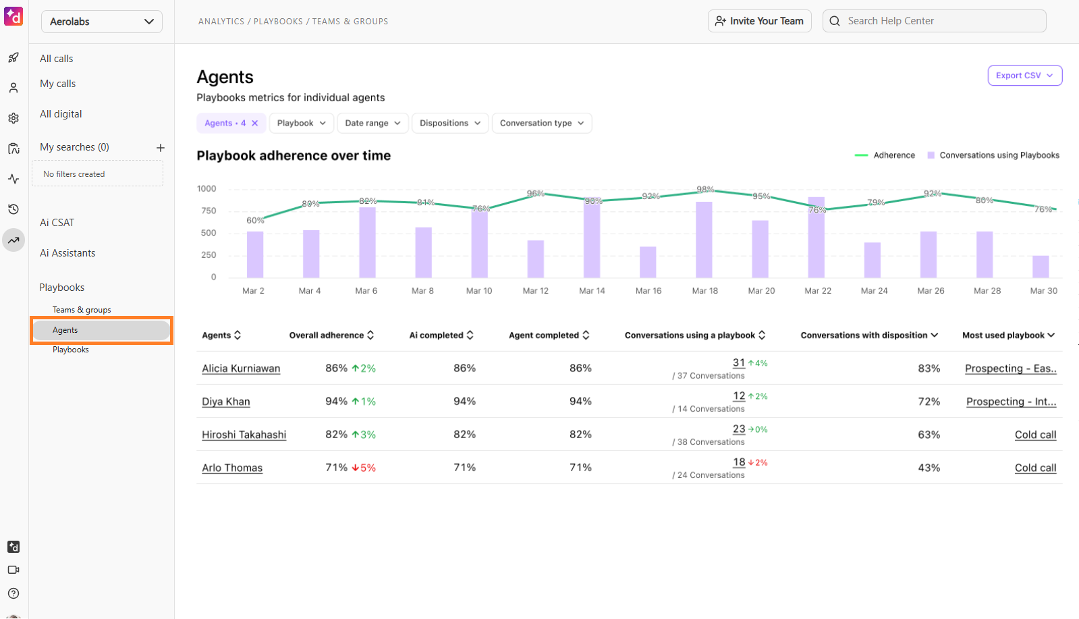Screen dimensions: 1079x619
Task: Focus the Search Help Center field
Action: (x=935, y=21)
